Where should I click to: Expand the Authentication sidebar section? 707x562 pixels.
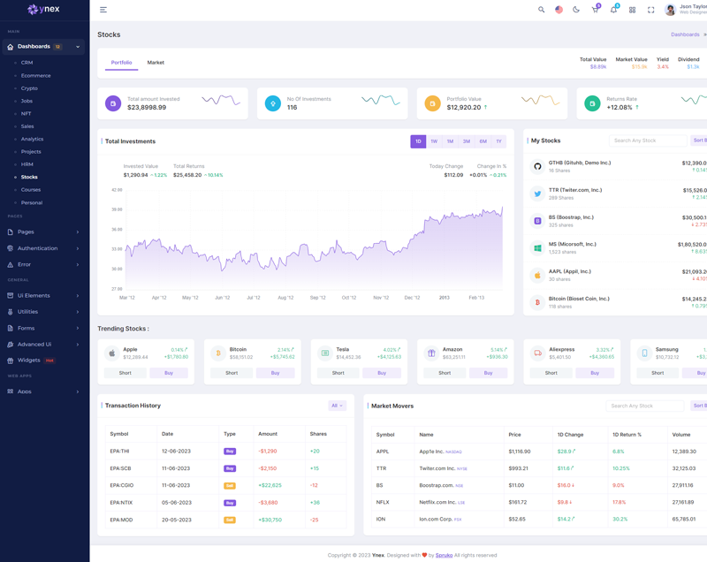(x=42, y=248)
